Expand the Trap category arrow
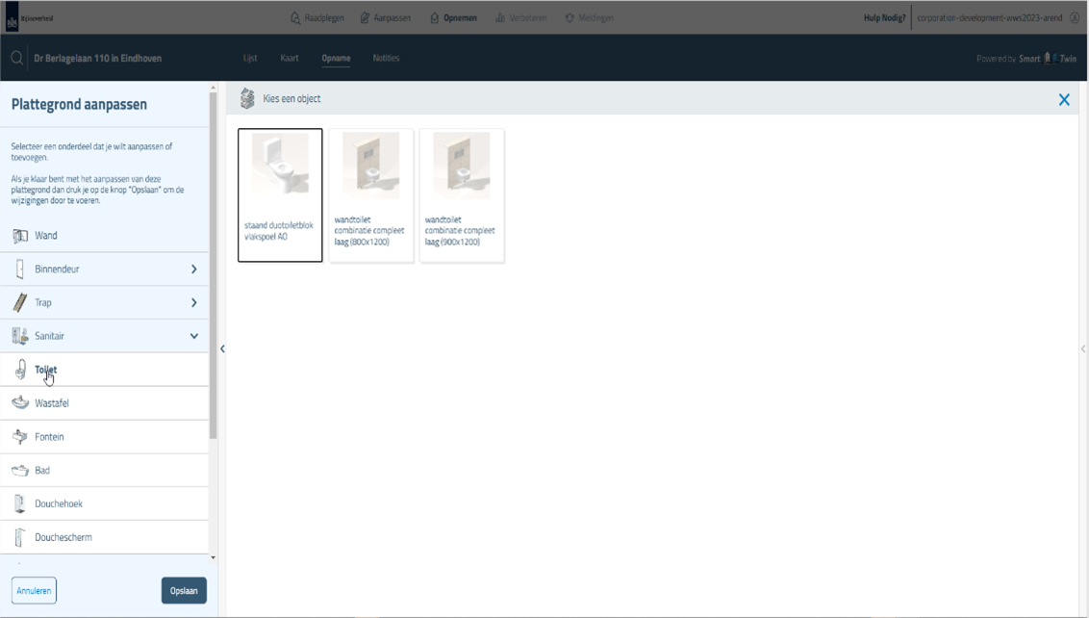Viewport: 1089px width, 618px height. tap(193, 303)
